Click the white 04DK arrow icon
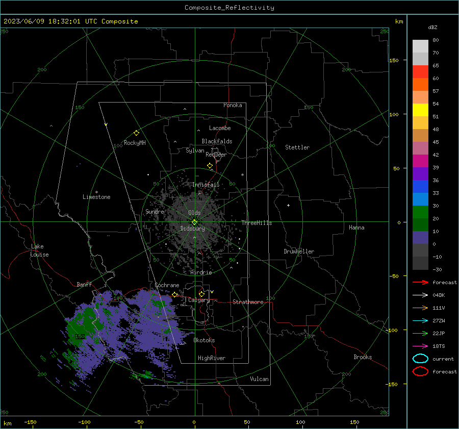The image size is (459, 429). (x=420, y=295)
